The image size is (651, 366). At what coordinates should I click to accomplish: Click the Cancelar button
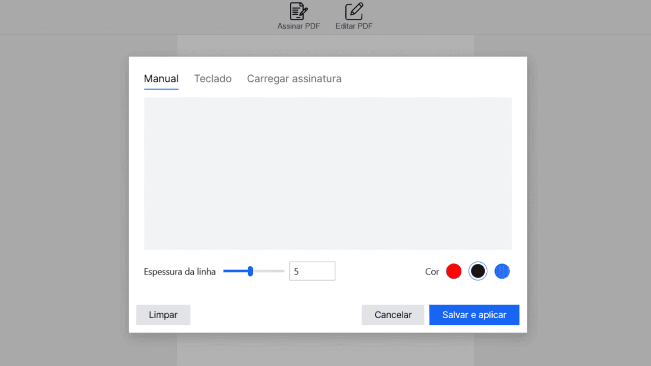click(393, 315)
